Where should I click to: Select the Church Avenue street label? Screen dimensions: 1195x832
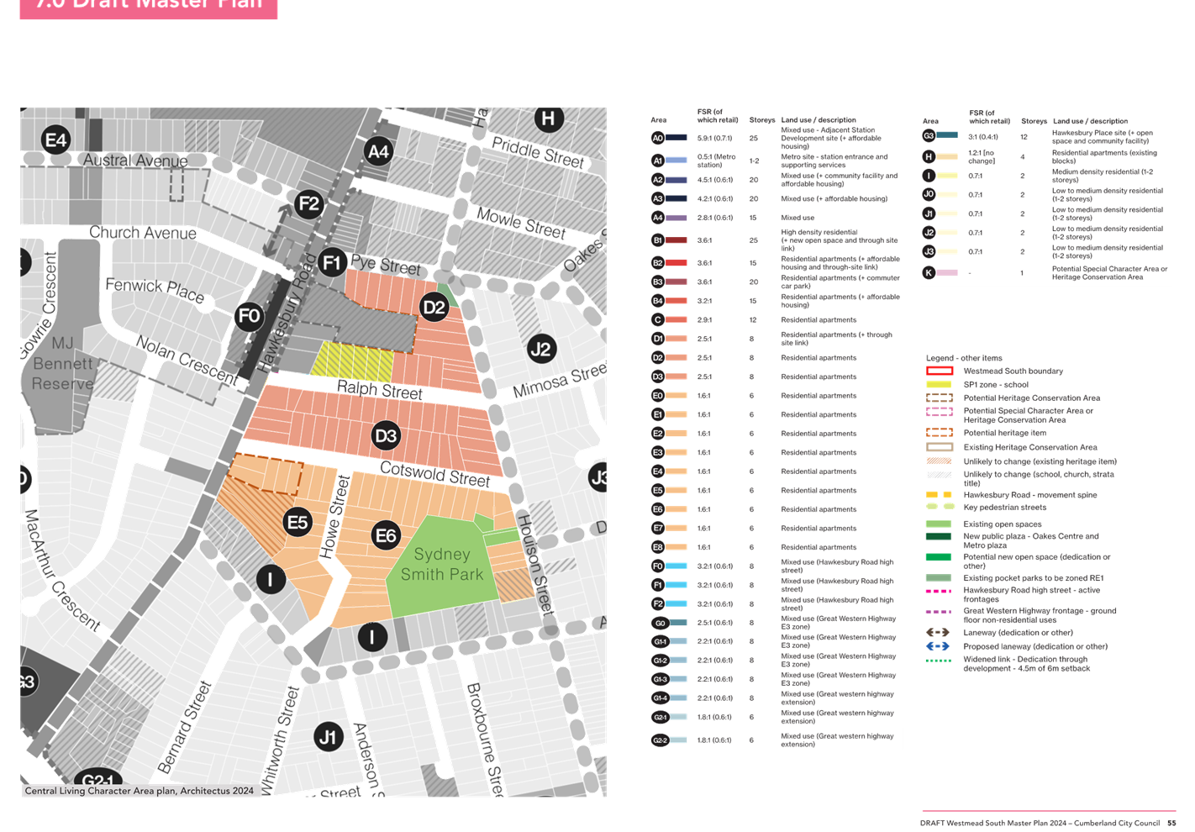[143, 233]
